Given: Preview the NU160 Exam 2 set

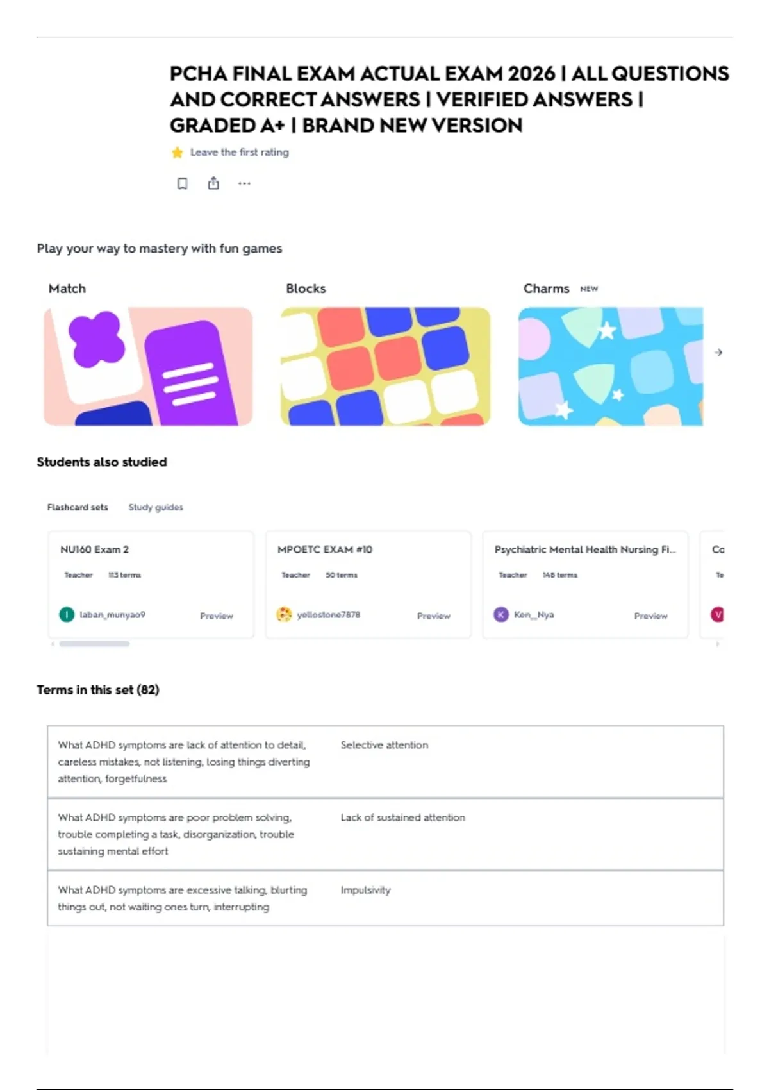Looking at the screenshot, I should tap(217, 616).
